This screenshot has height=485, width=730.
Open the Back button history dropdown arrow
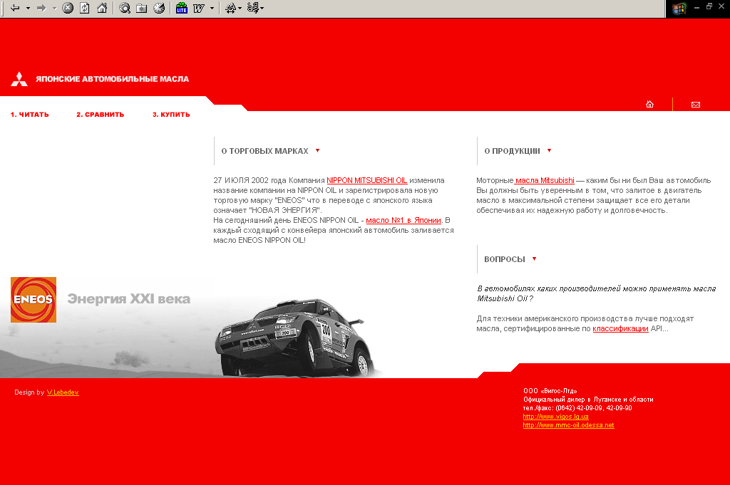26,9
